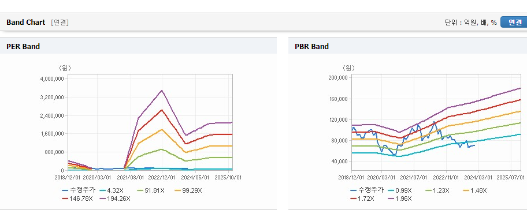The width and height of the screenshot is (527, 210).
Task: Click the 2021/07/01 date label in PBR chart
Action: (414, 177)
